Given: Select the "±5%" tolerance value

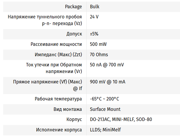Looking at the screenshot, I should pyautogui.click(x=94, y=34).
